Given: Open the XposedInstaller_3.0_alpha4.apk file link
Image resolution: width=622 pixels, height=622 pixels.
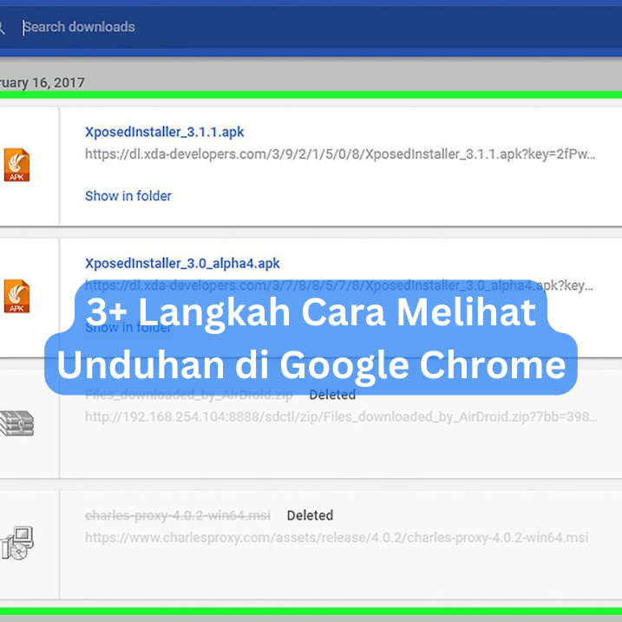Looking at the screenshot, I should click(x=182, y=263).
